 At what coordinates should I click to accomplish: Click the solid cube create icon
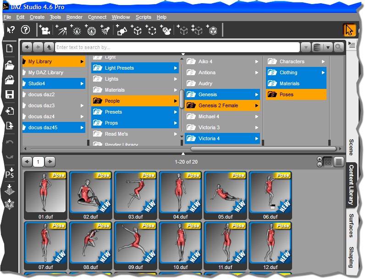(x=211, y=30)
